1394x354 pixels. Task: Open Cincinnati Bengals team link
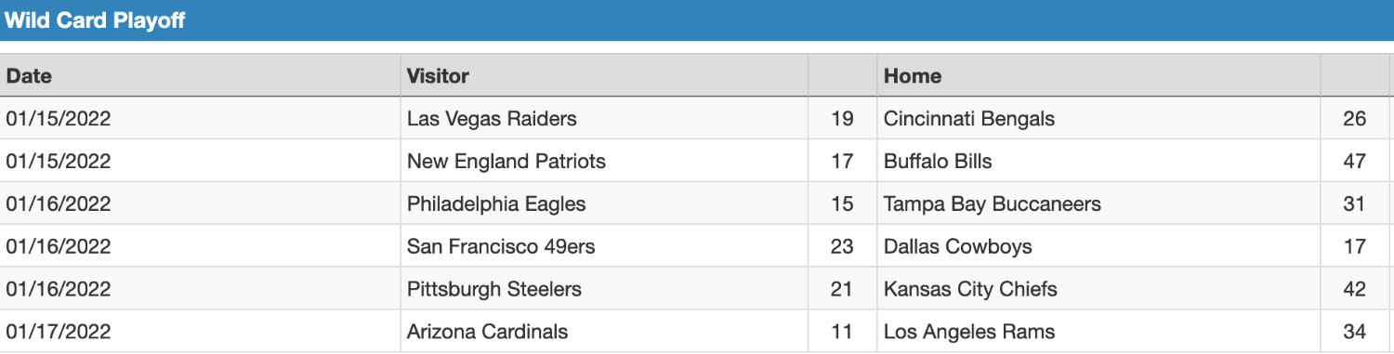[x=969, y=119]
